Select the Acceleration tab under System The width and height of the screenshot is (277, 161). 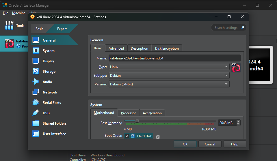[152, 113]
